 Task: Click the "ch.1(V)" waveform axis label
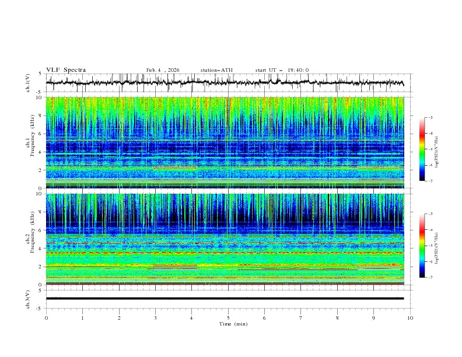28,83
